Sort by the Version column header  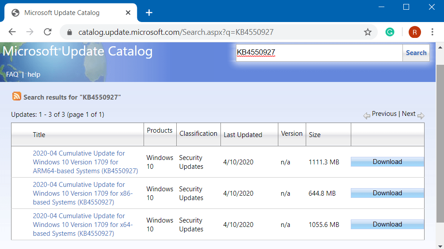point(292,134)
